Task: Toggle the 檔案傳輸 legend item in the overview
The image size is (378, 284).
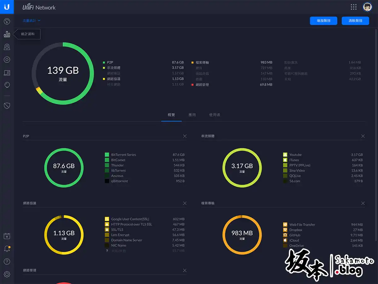Action: [x=202, y=62]
